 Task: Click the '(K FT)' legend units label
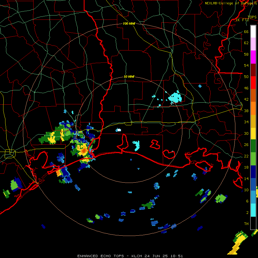tap(242, 20)
